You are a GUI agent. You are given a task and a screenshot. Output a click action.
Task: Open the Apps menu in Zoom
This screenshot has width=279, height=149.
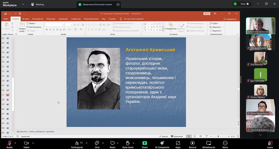click(178, 143)
